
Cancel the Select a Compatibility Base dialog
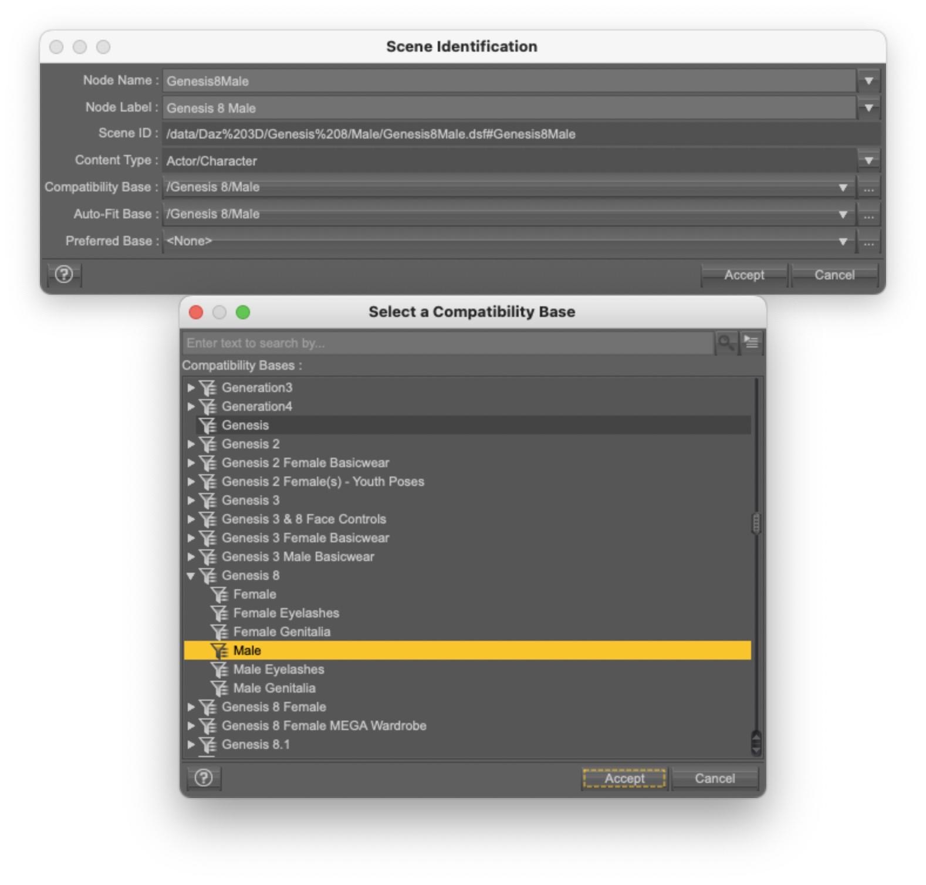click(715, 779)
